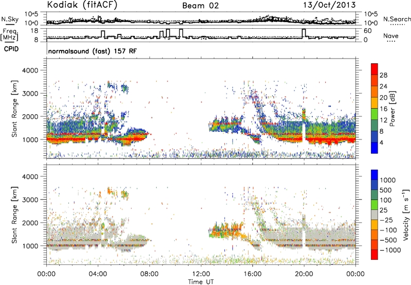
Task: Click the power panel 'Slant Range [km]' label
Action: (14, 109)
